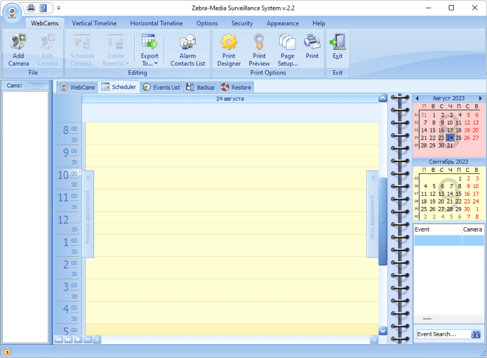Click the Print ribbon button
Viewport: 487px width, 358px height.
click(x=312, y=47)
